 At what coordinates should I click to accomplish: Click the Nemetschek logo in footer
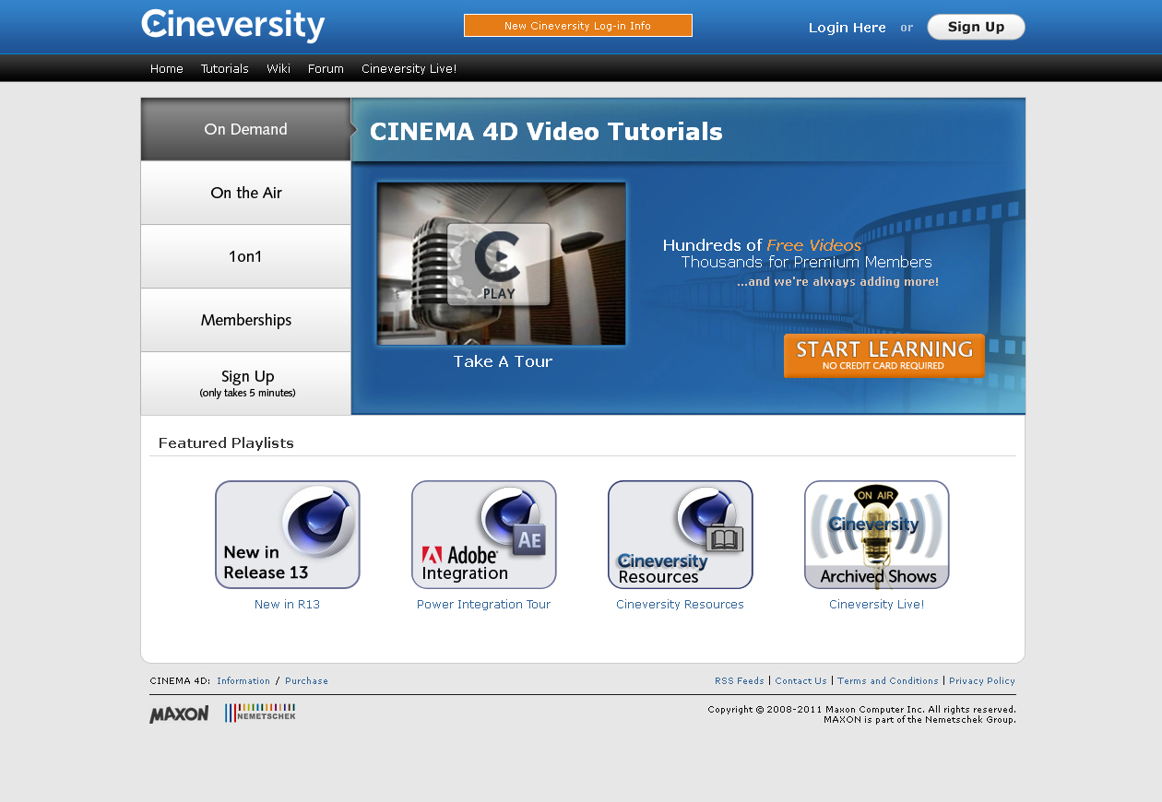point(260,713)
